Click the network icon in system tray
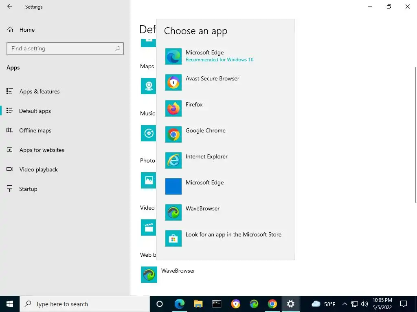Viewport: 417px width, 312px height. click(355, 304)
